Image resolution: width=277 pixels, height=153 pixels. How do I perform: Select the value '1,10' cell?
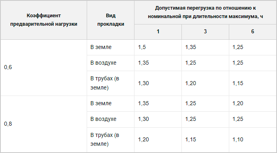pyautogui.click(x=253, y=140)
